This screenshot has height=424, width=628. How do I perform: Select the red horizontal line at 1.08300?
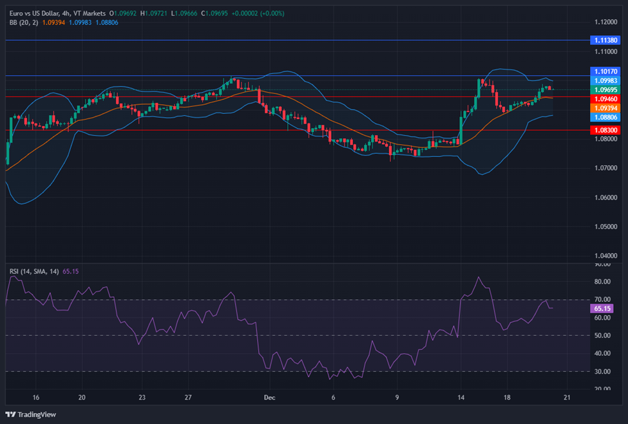click(x=193, y=130)
